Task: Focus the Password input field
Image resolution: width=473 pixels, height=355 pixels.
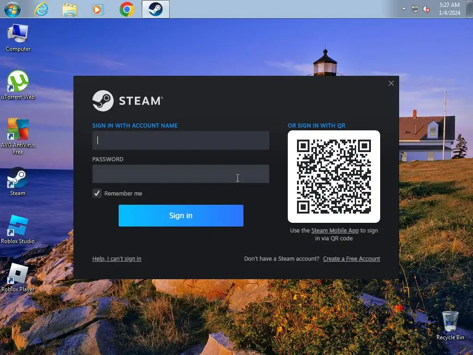Action: [181, 174]
